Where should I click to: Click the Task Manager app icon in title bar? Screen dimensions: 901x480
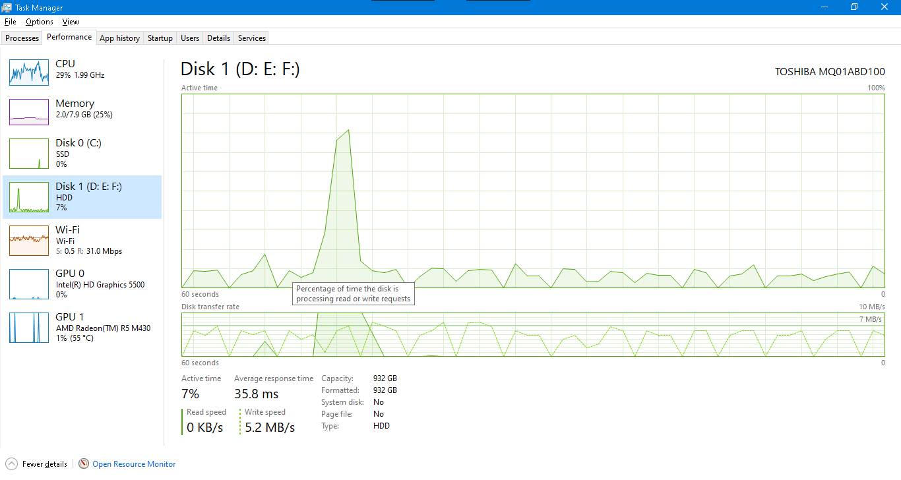pos(8,7)
